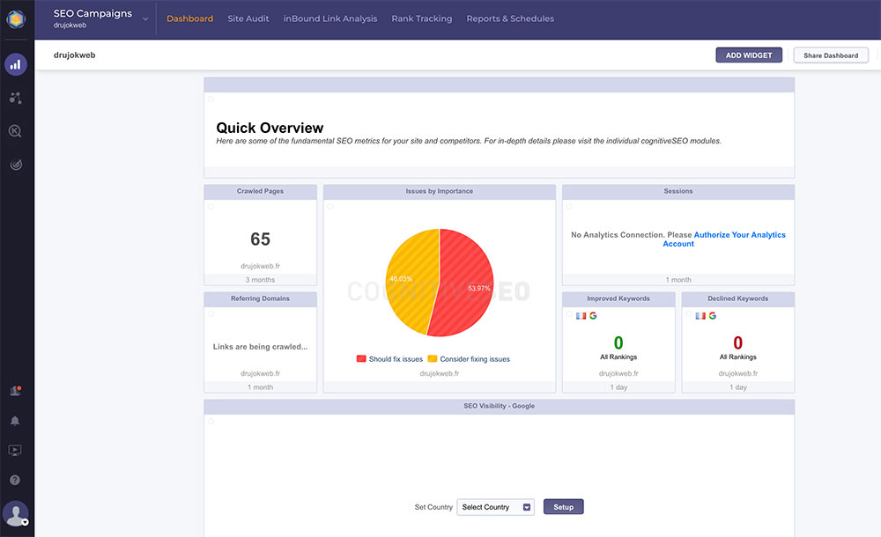Click the widget handle circle in Referring Domains
This screenshot has height=537, width=881.
point(211,314)
